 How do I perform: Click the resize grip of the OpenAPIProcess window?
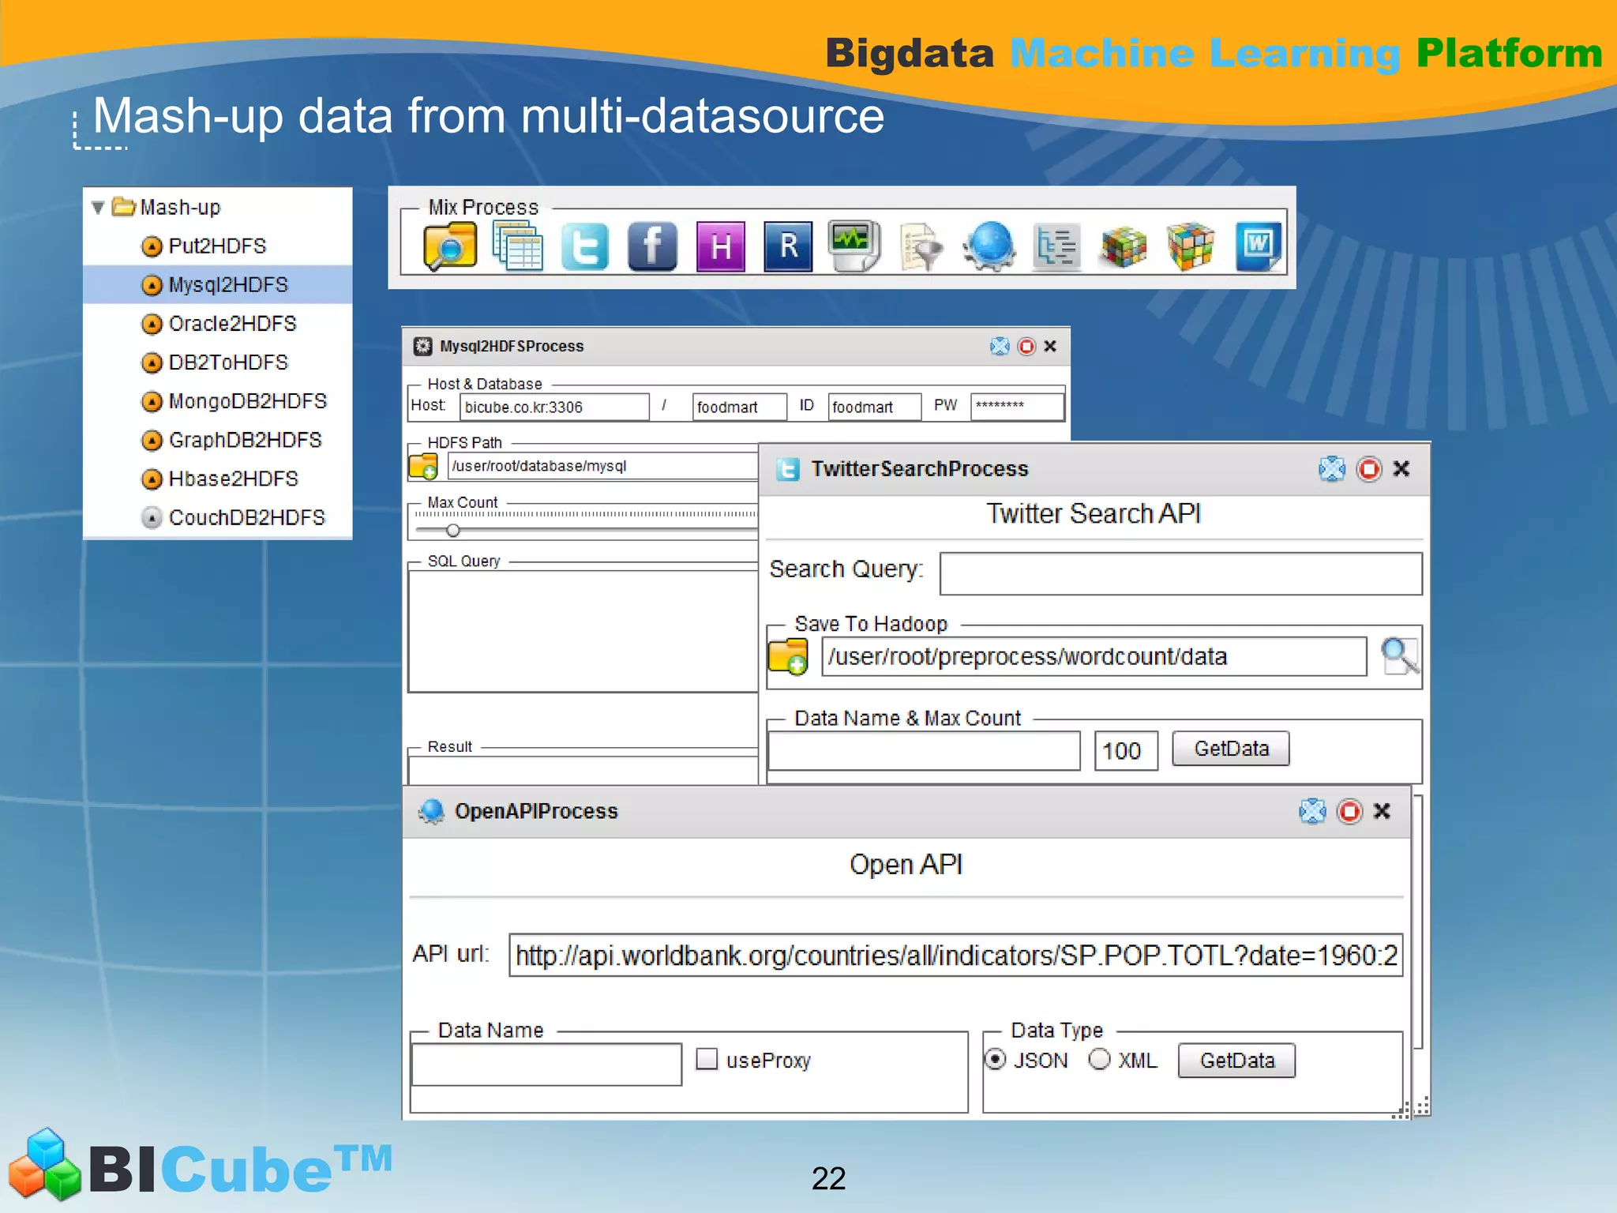[1402, 1111]
